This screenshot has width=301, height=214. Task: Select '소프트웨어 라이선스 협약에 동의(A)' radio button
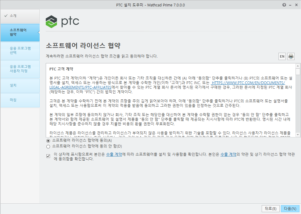48,141
